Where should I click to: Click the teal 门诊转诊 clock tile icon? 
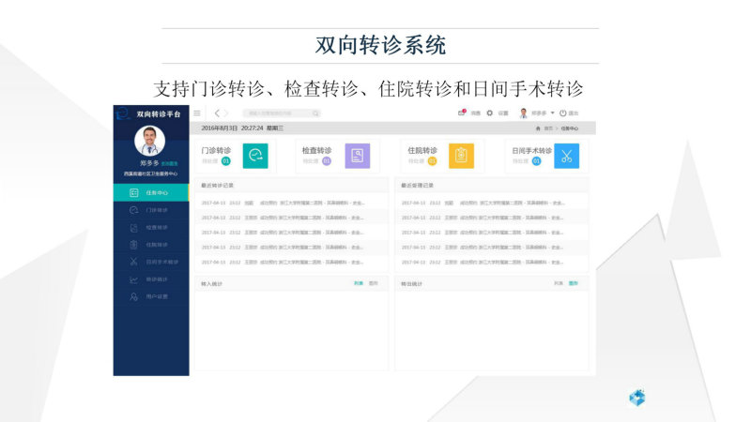(255, 156)
